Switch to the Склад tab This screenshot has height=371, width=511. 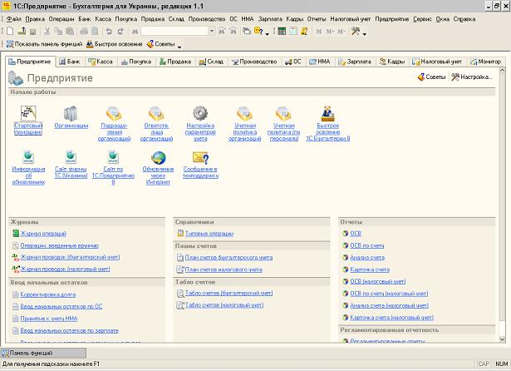point(211,62)
